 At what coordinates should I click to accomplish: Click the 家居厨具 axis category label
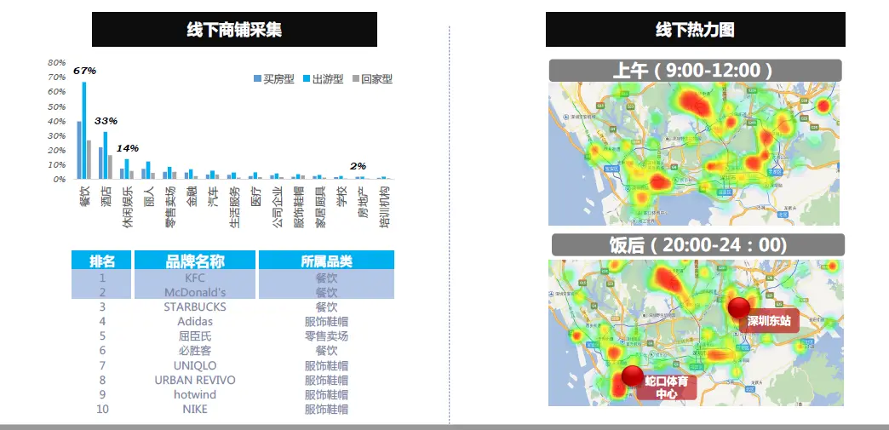coord(321,207)
